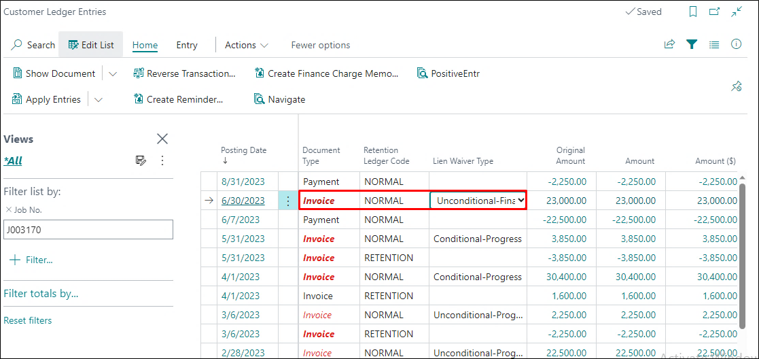The width and height of the screenshot is (759, 359).
Task: Open row options for 6/30/2023 entry
Action: [288, 201]
